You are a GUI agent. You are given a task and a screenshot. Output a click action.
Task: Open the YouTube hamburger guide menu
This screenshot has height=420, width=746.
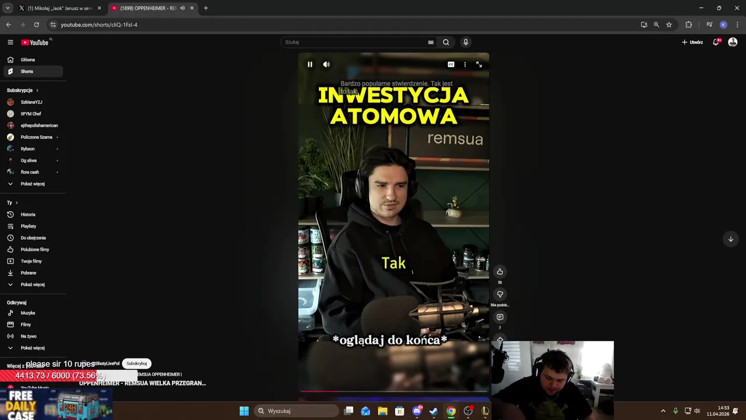click(x=10, y=42)
